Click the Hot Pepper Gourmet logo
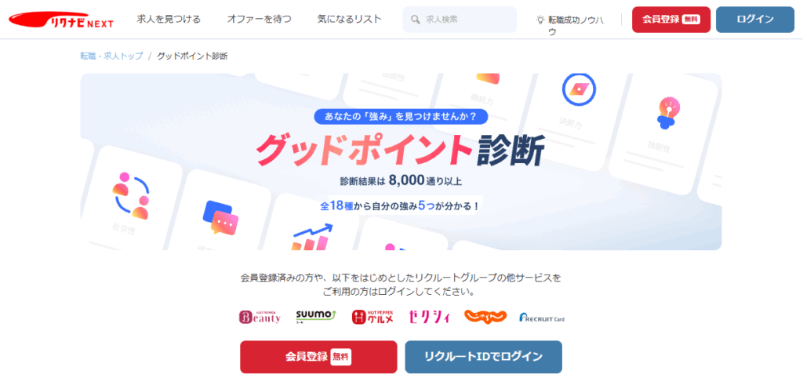The height and width of the screenshot is (378, 803). click(x=372, y=317)
